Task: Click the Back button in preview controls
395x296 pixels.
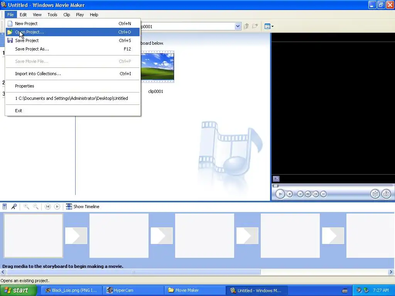Action: tap(300, 194)
